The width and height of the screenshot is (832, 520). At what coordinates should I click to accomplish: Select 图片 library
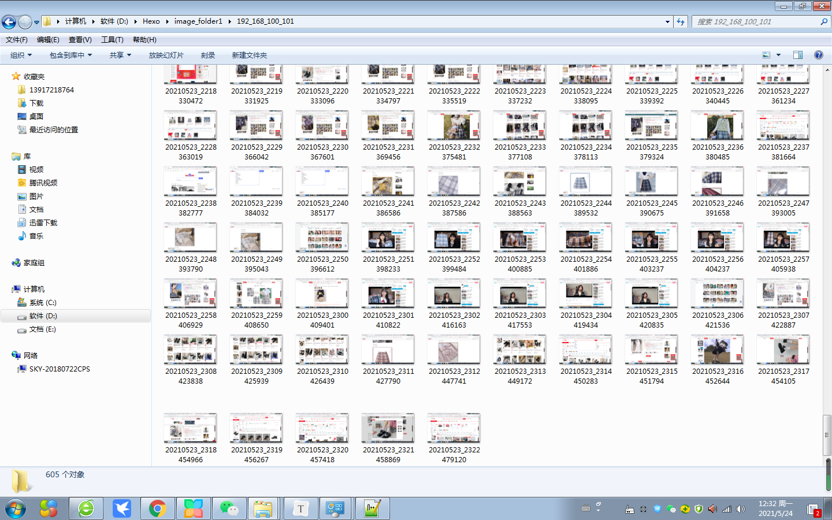(36, 196)
